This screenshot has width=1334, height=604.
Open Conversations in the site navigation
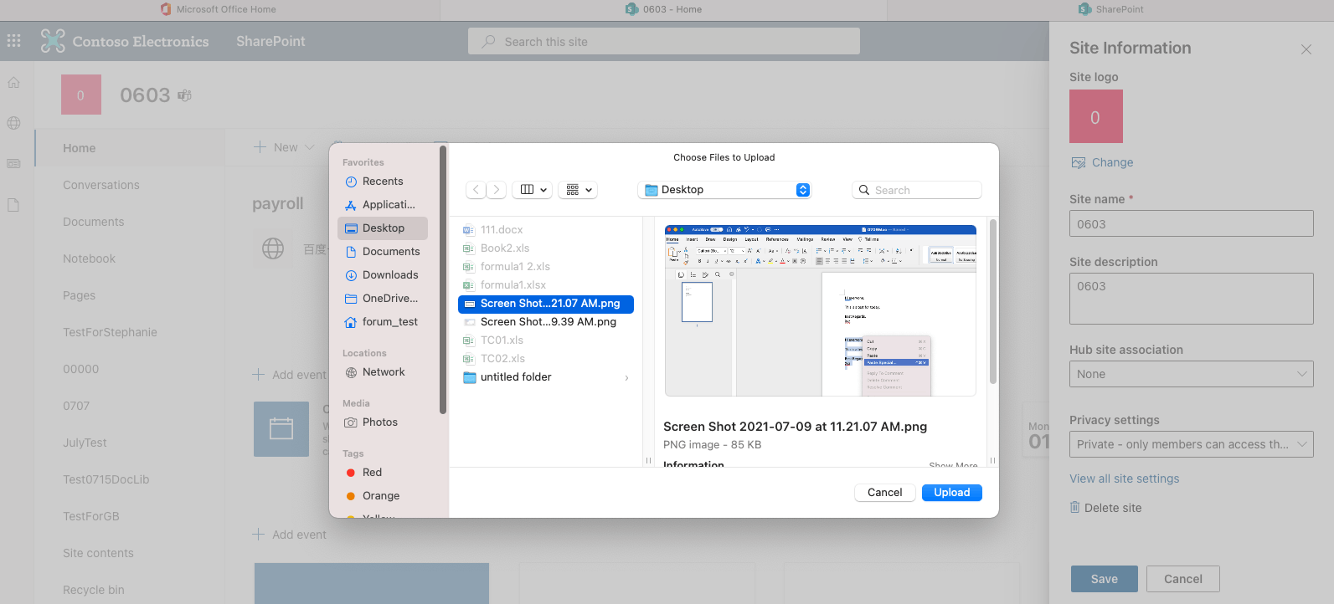101,185
